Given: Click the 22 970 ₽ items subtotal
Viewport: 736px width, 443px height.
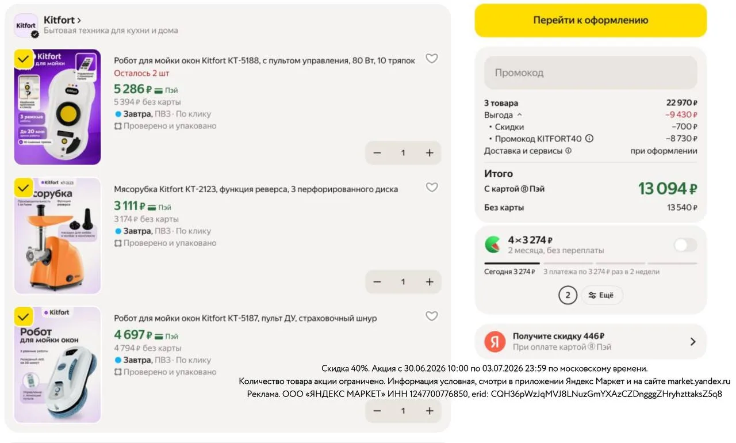Looking at the screenshot, I should coord(682,103).
